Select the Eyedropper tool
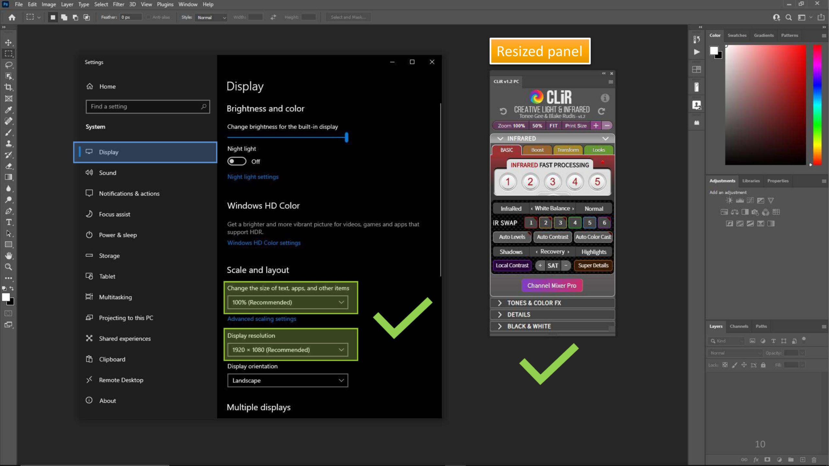The height and width of the screenshot is (466, 829). [x=9, y=110]
